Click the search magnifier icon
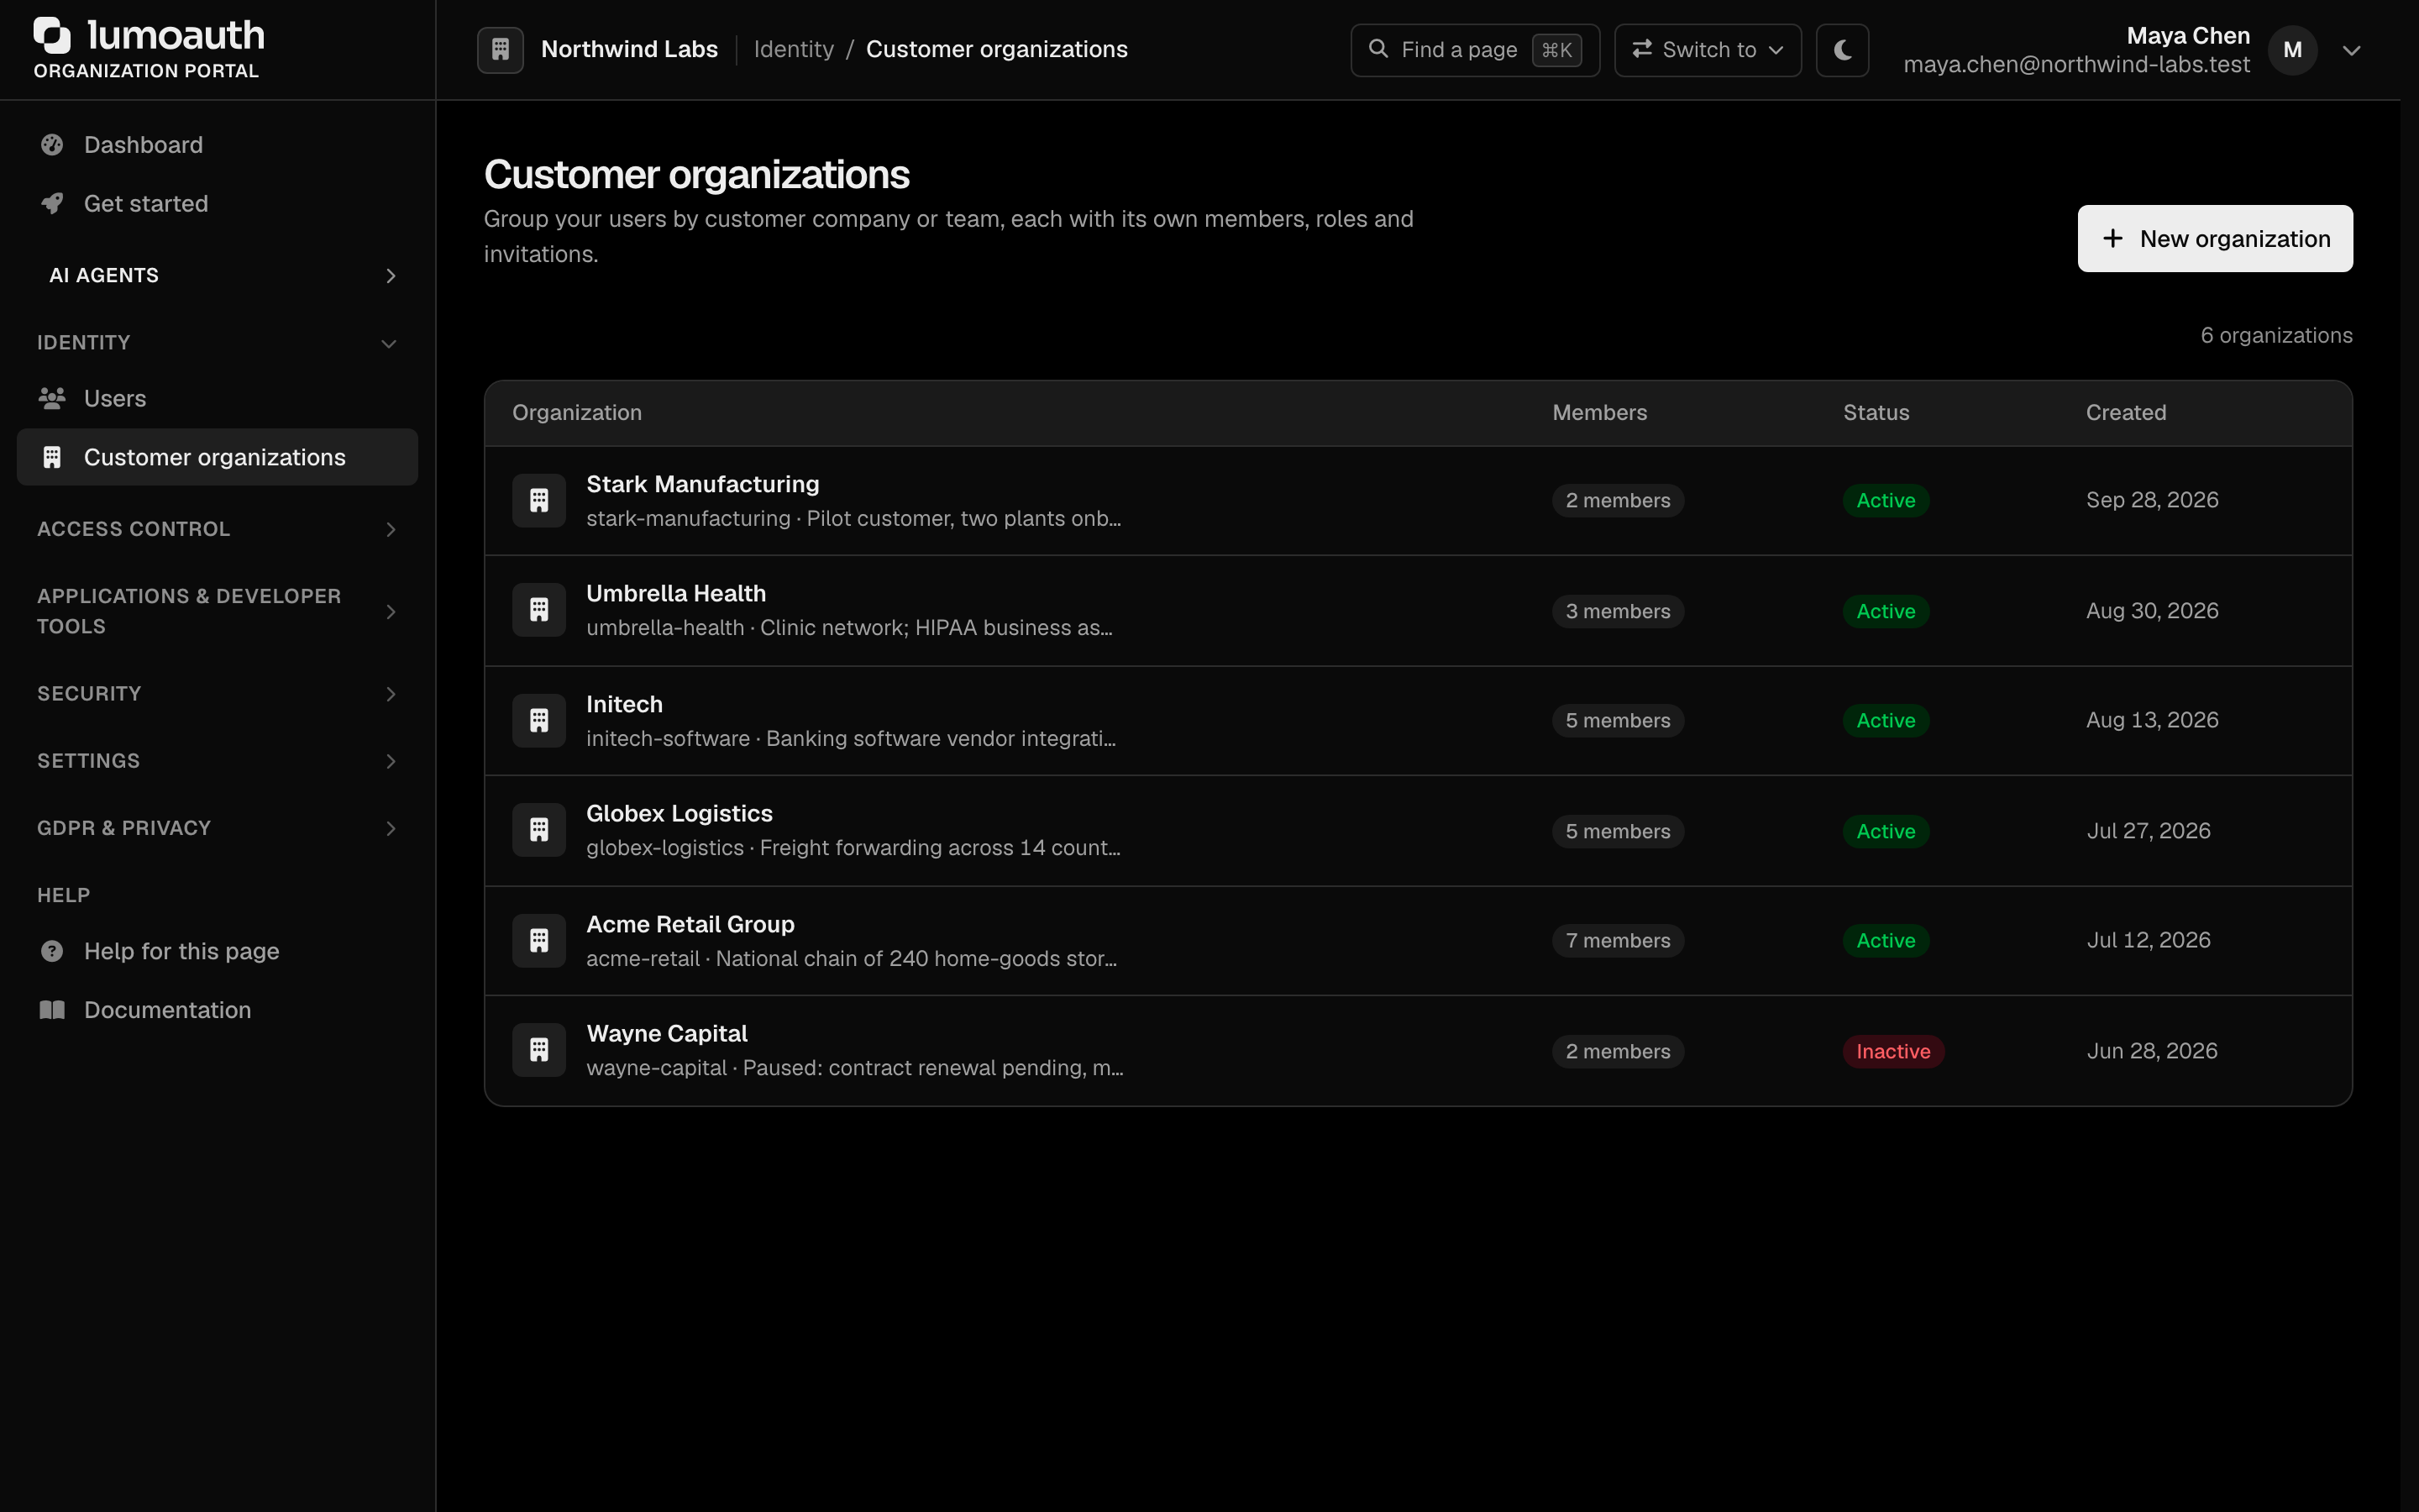The height and width of the screenshot is (1512, 2419). point(1378,49)
